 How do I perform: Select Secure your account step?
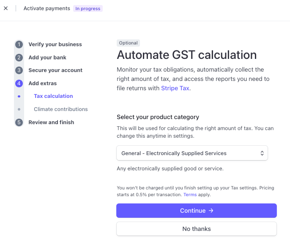click(x=55, y=70)
